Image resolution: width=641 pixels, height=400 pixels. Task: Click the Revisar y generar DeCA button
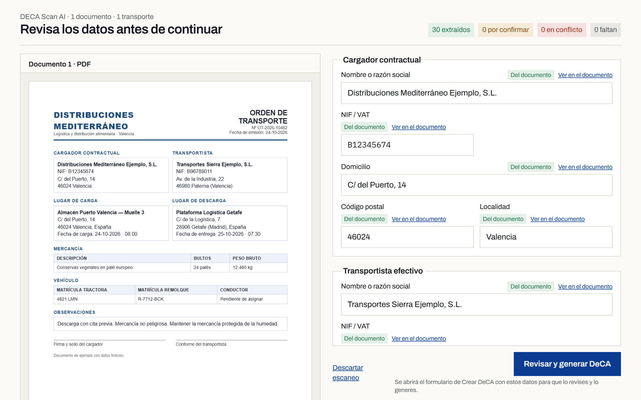coord(567,364)
